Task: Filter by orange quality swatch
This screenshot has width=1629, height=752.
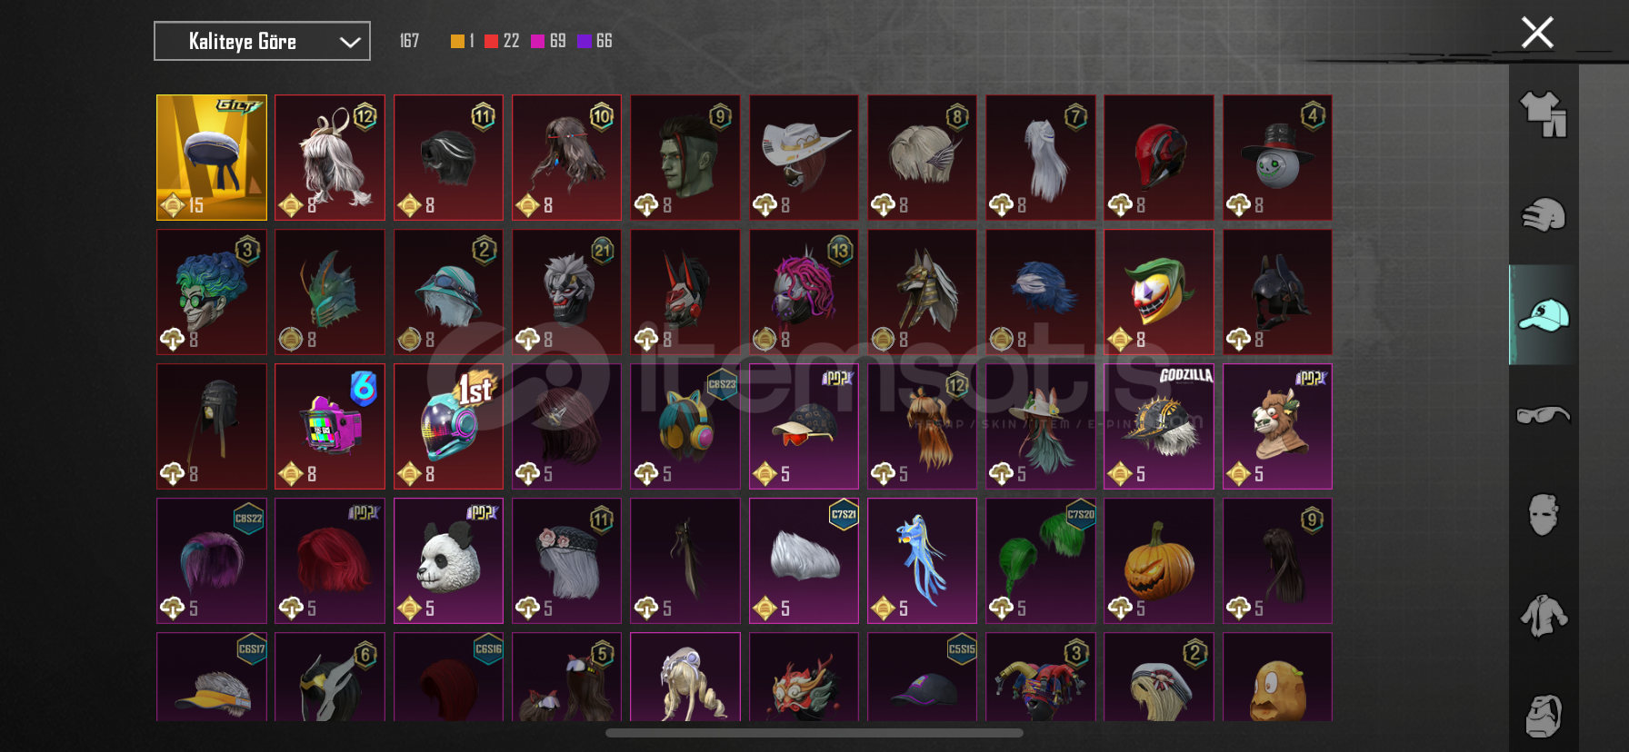Action: 457,41
